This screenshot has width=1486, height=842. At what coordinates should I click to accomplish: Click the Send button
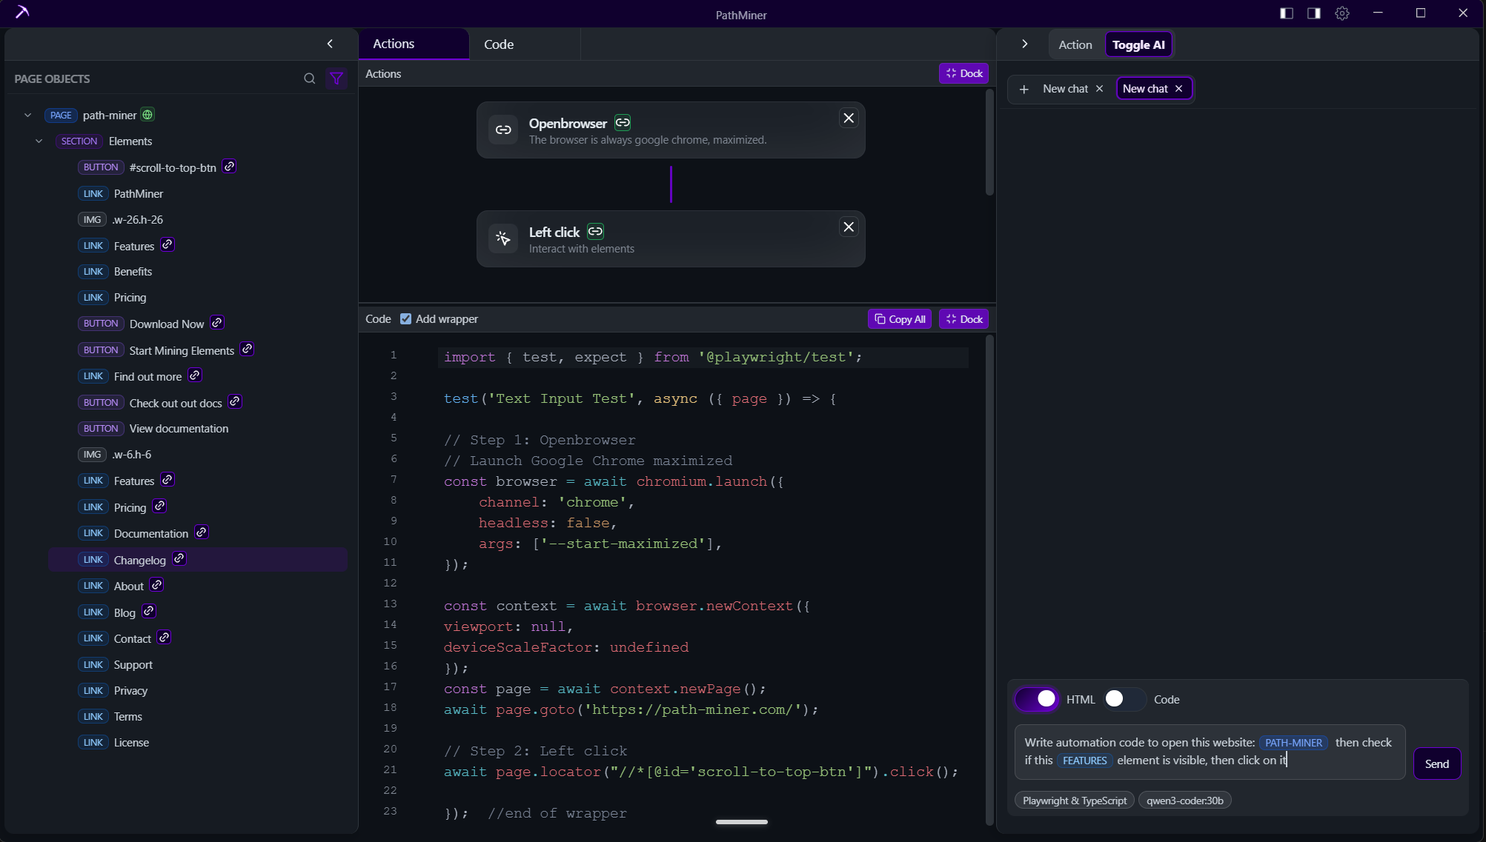pos(1436,763)
